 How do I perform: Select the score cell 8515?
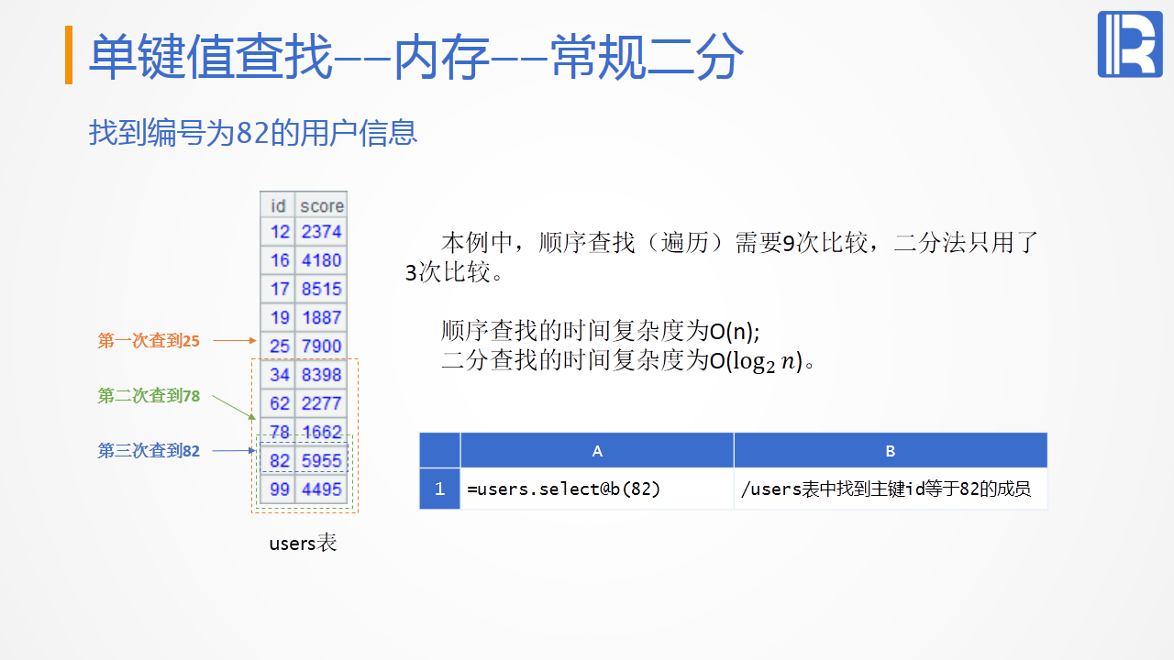(x=322, y=289)
